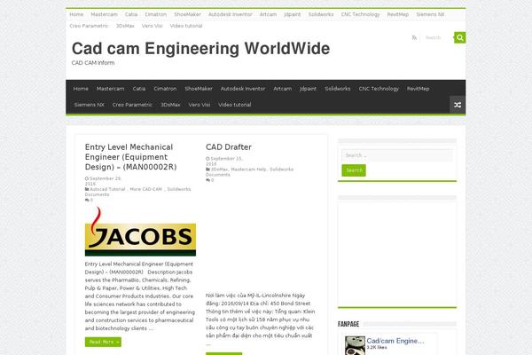Viewport: 532px width, 355px height.
Task: Open Autodesk Inventor in the top gray menu
Action: pyautogui.click(x=230, y=14)
